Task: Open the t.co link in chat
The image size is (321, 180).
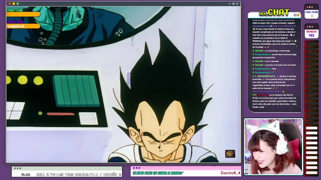Action: click(284, 26)
